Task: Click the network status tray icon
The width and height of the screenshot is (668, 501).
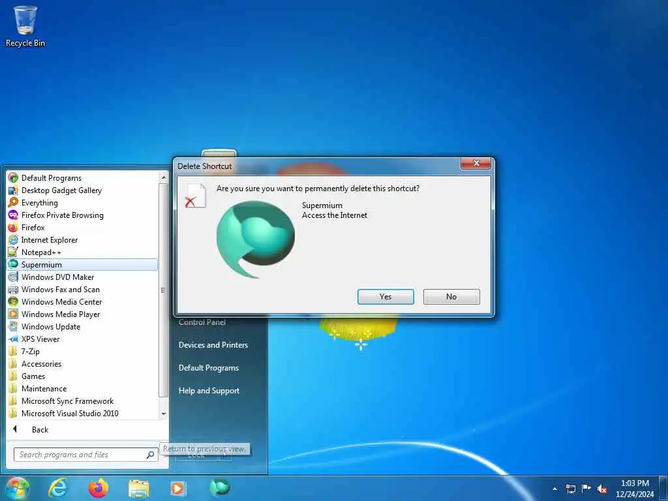Action: point(570,489)
